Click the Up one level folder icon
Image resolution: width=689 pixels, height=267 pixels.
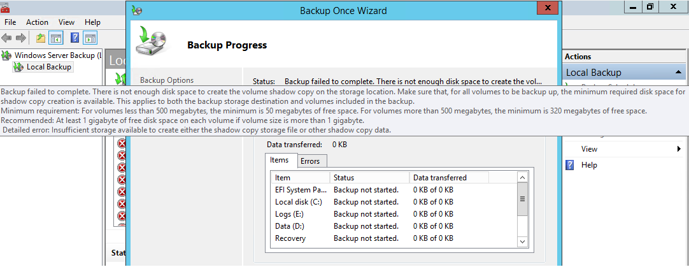[41, 38]
